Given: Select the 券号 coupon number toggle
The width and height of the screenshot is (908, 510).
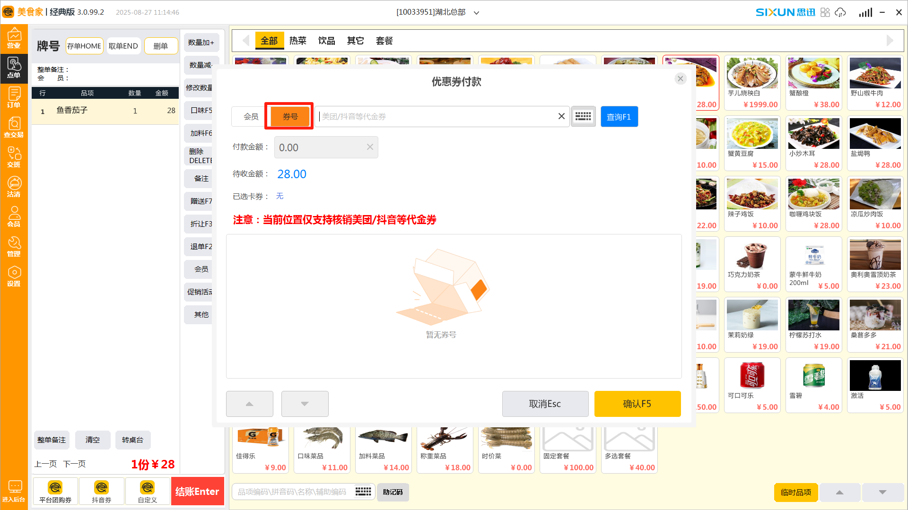Looking at the screenshot, I should tap(290, 117).
